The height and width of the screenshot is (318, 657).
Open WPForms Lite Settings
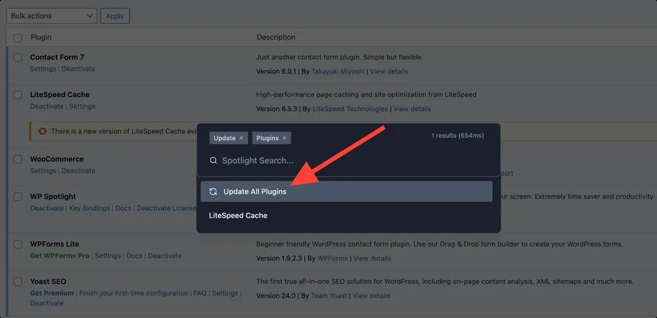tap(108, 256)
